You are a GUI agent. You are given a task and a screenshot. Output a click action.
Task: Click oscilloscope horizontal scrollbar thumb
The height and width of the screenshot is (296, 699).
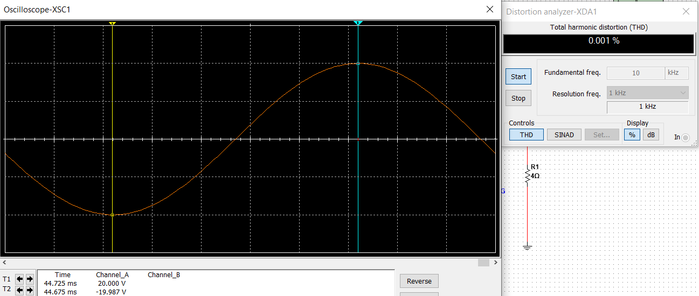point(483,263)
